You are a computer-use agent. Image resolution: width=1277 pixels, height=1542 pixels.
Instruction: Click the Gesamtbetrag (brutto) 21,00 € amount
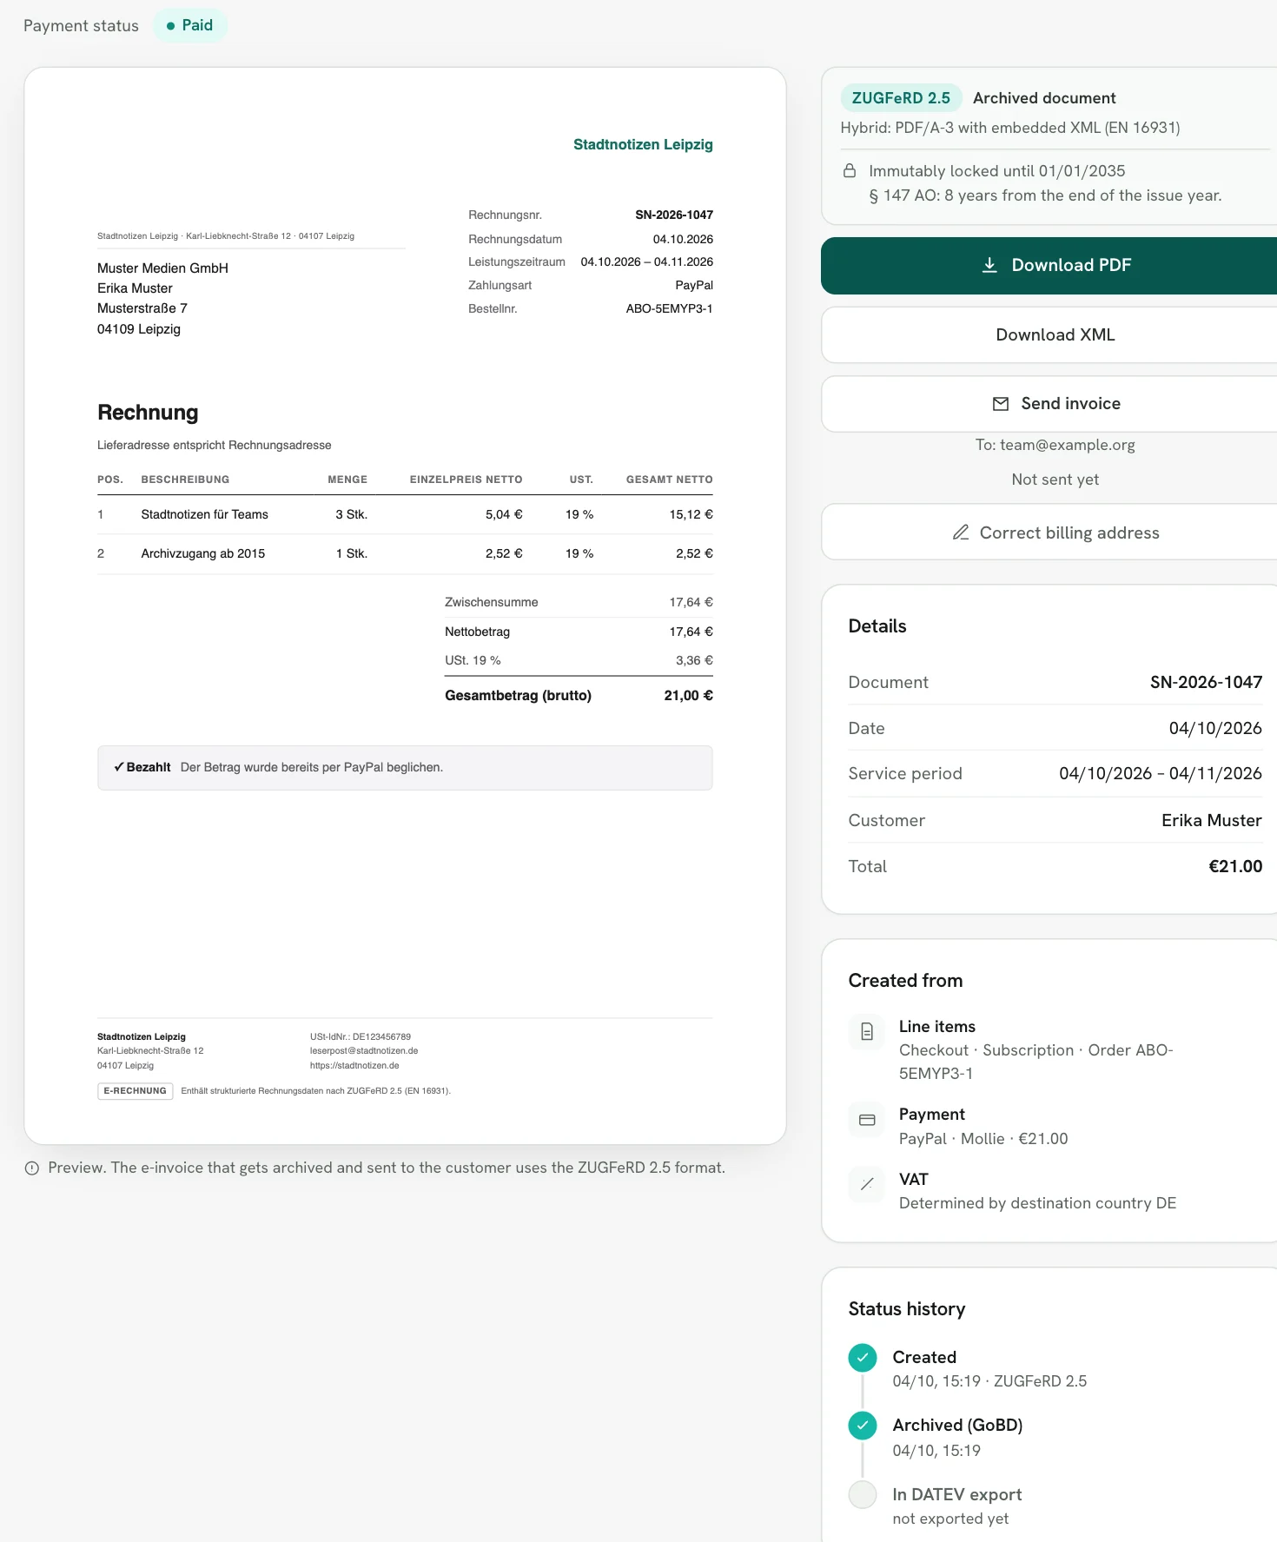pyautogui.click(x=688, y=696)
